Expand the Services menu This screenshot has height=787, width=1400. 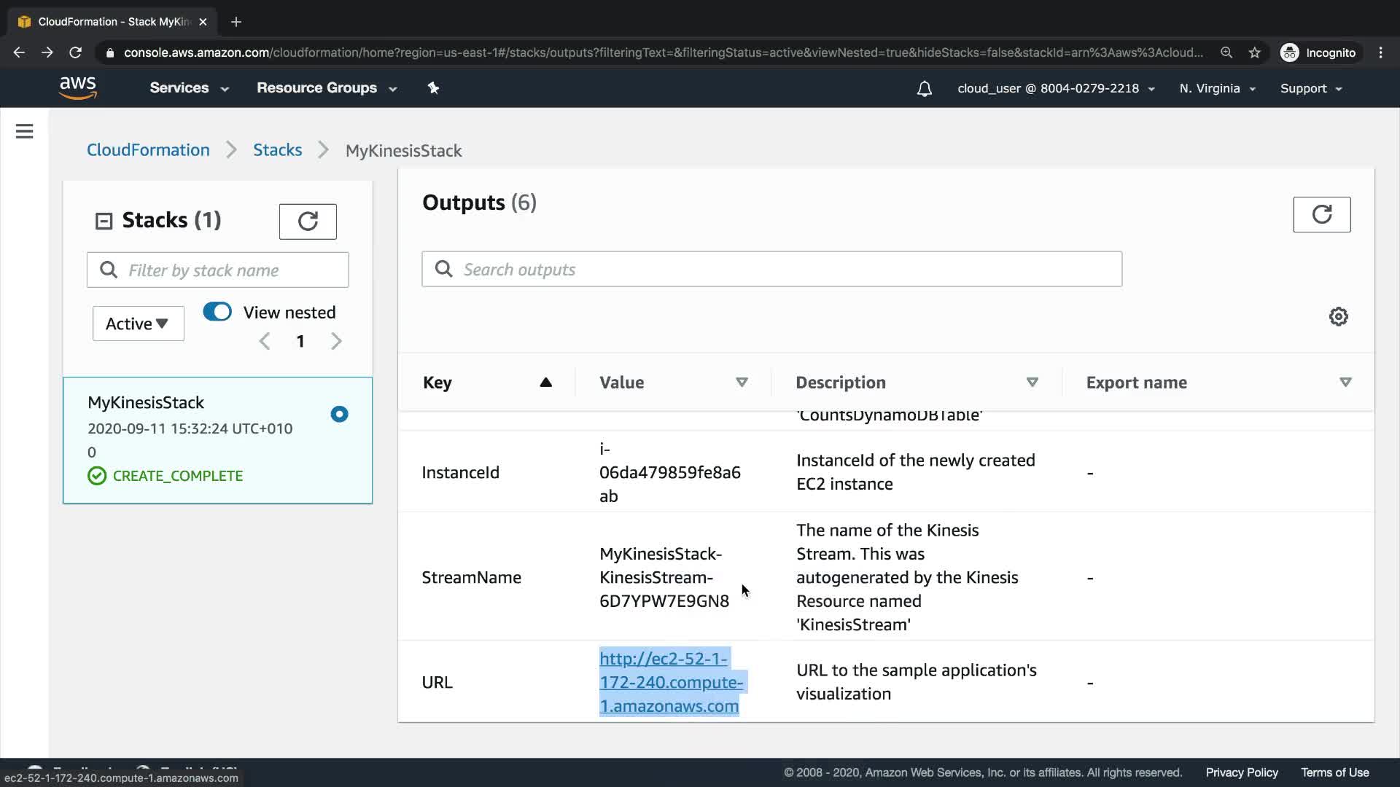(189, 88)
